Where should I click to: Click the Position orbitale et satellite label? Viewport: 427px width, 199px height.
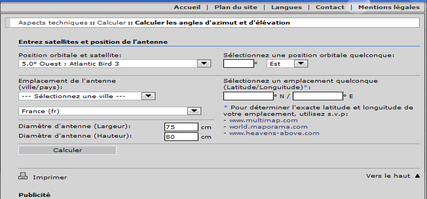click(x=70, y=55)
